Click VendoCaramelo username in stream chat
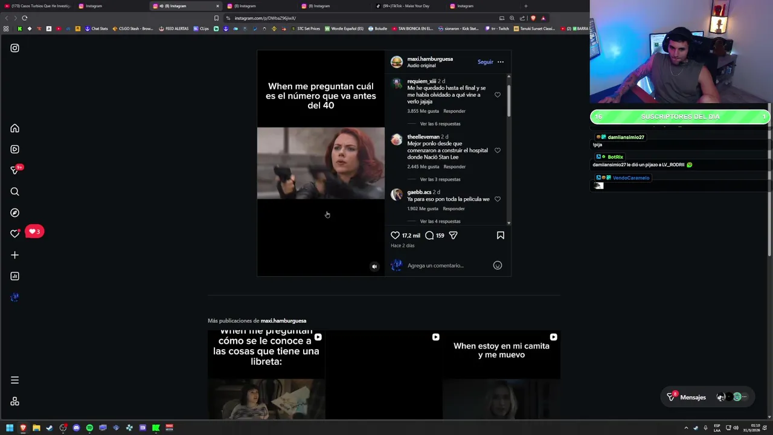The height and width of the screenshot is (435, 773). click(631, 178)
